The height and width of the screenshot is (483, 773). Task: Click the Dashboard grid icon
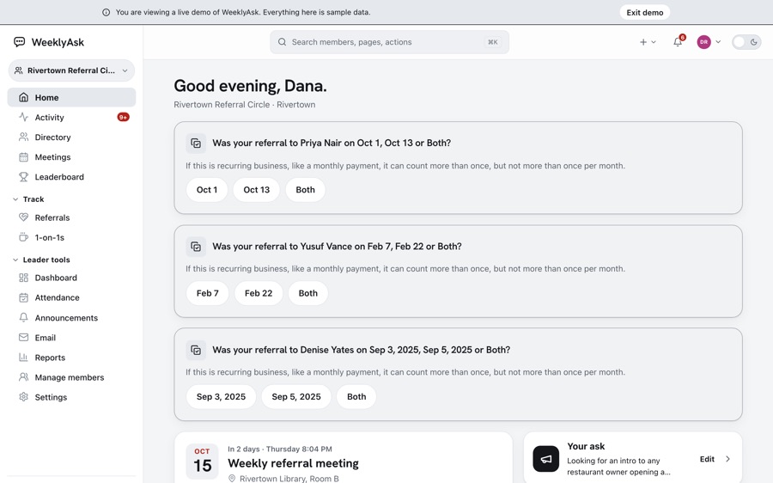pyautogui.click(x=23, y=278)
